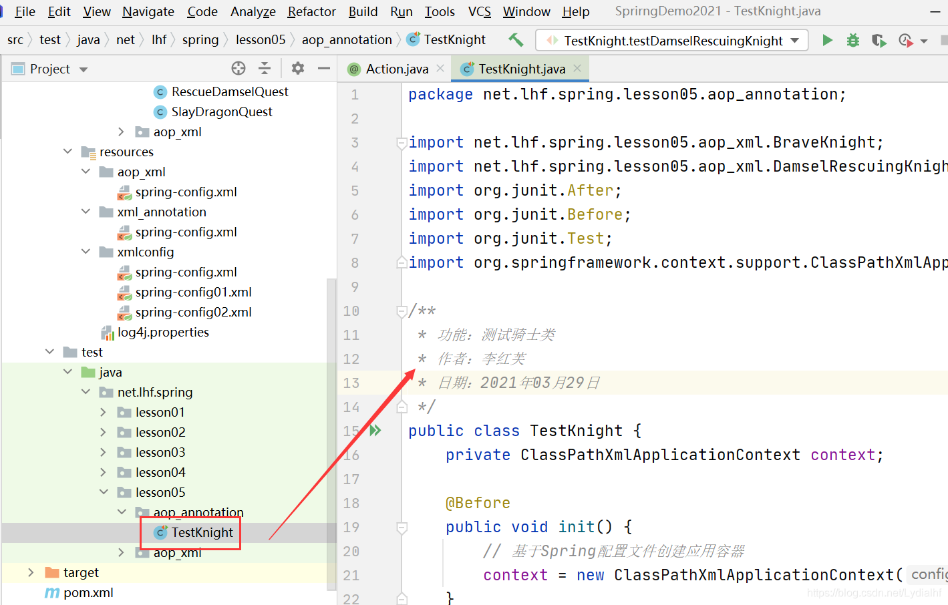Screen dimensions: 948x605
Task: Open the Analyze menu
Action: pos(253,11)
